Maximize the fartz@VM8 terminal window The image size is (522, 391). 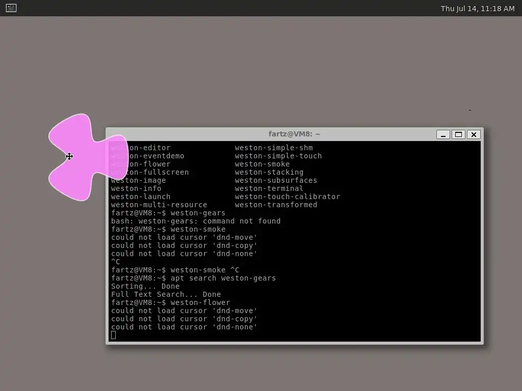[458, 134]
